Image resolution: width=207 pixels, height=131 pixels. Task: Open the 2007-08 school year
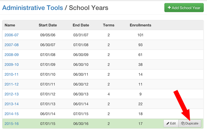[x=12, y=45]
